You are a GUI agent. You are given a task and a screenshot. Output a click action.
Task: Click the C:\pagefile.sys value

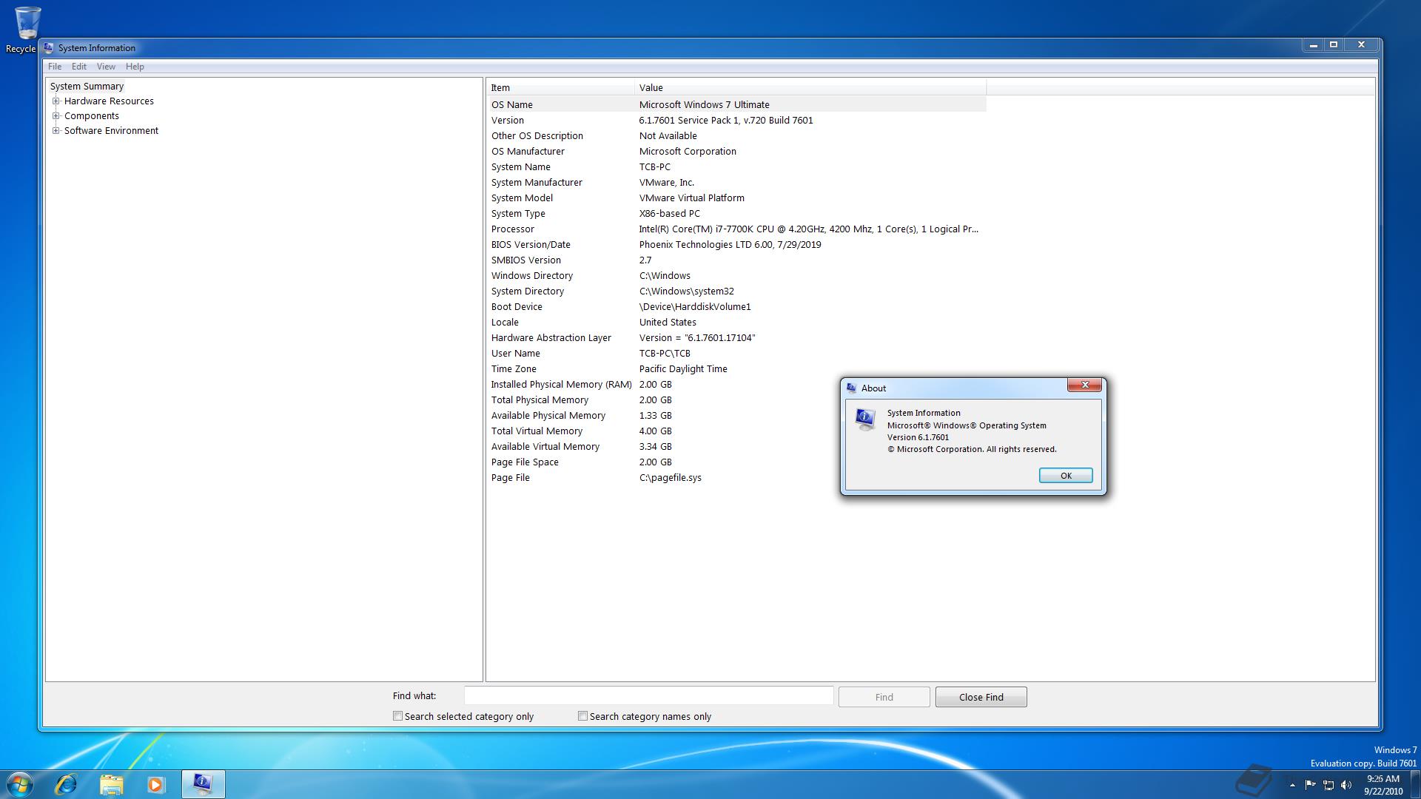click(x=670, y=477)
